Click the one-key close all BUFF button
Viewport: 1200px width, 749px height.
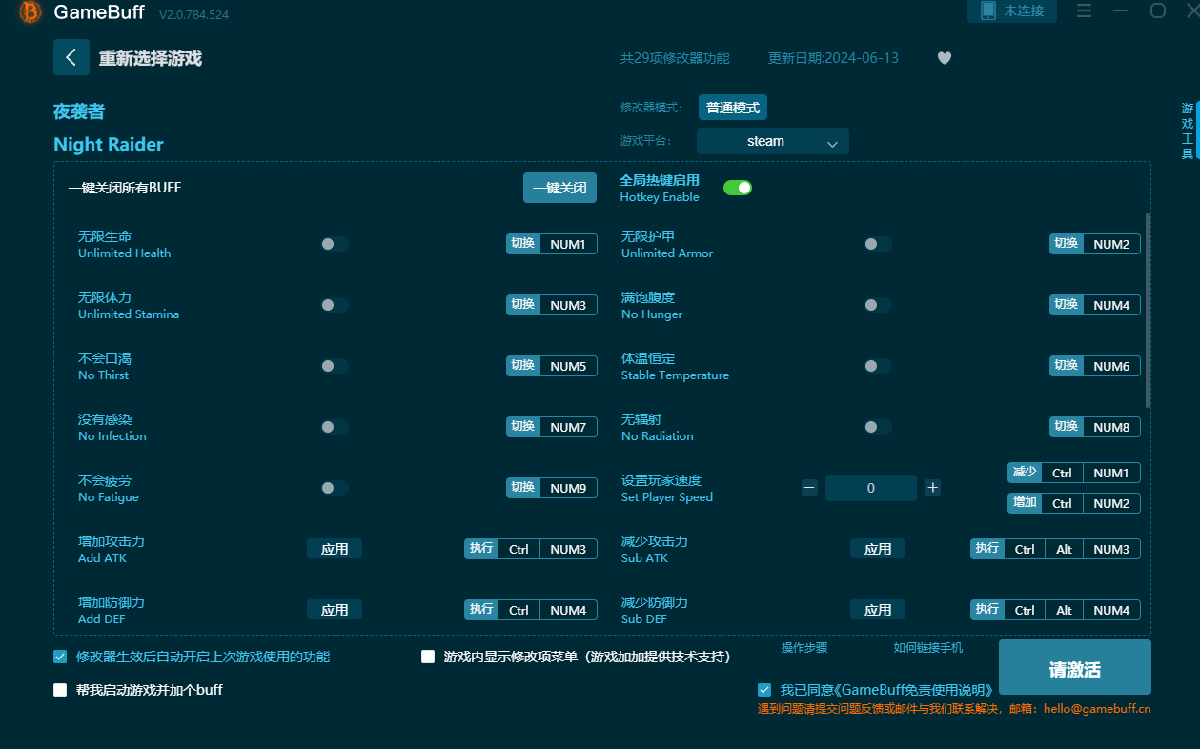click(x=559, y=188)
